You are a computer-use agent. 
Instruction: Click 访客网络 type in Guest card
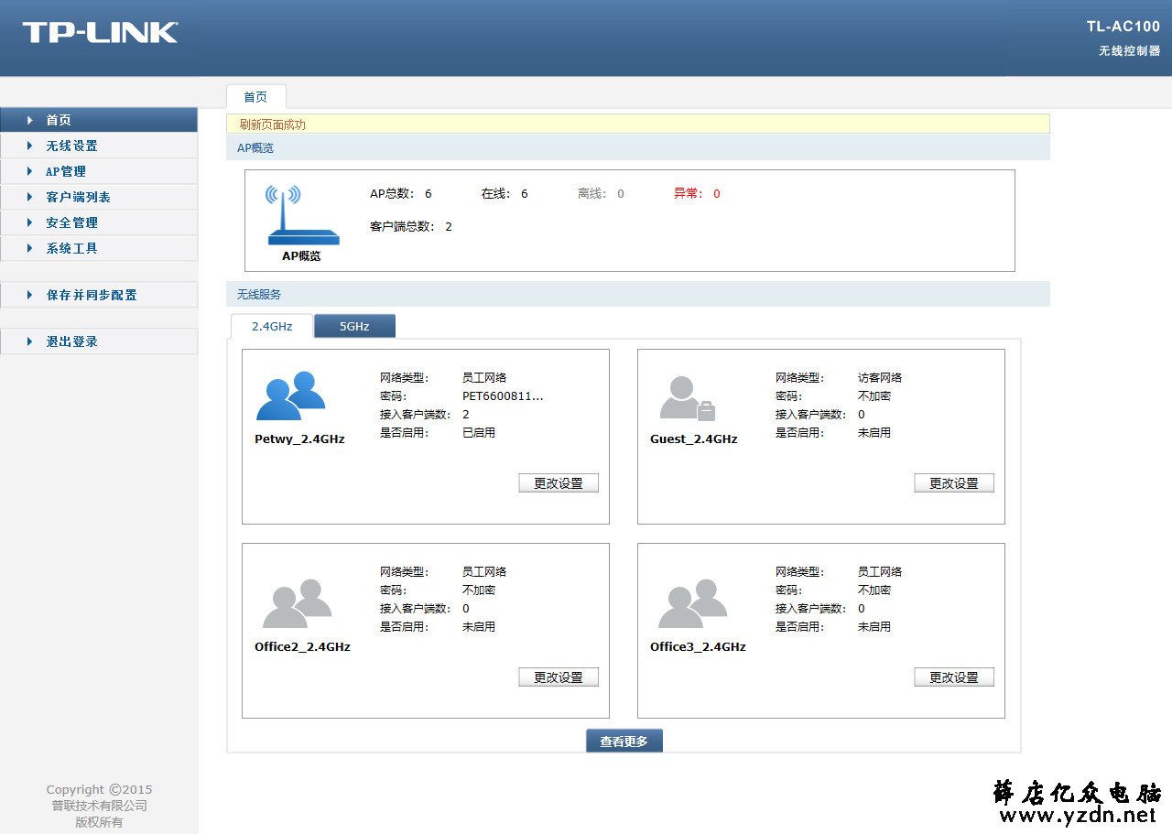pyautogui.click(x=880, y=378)
